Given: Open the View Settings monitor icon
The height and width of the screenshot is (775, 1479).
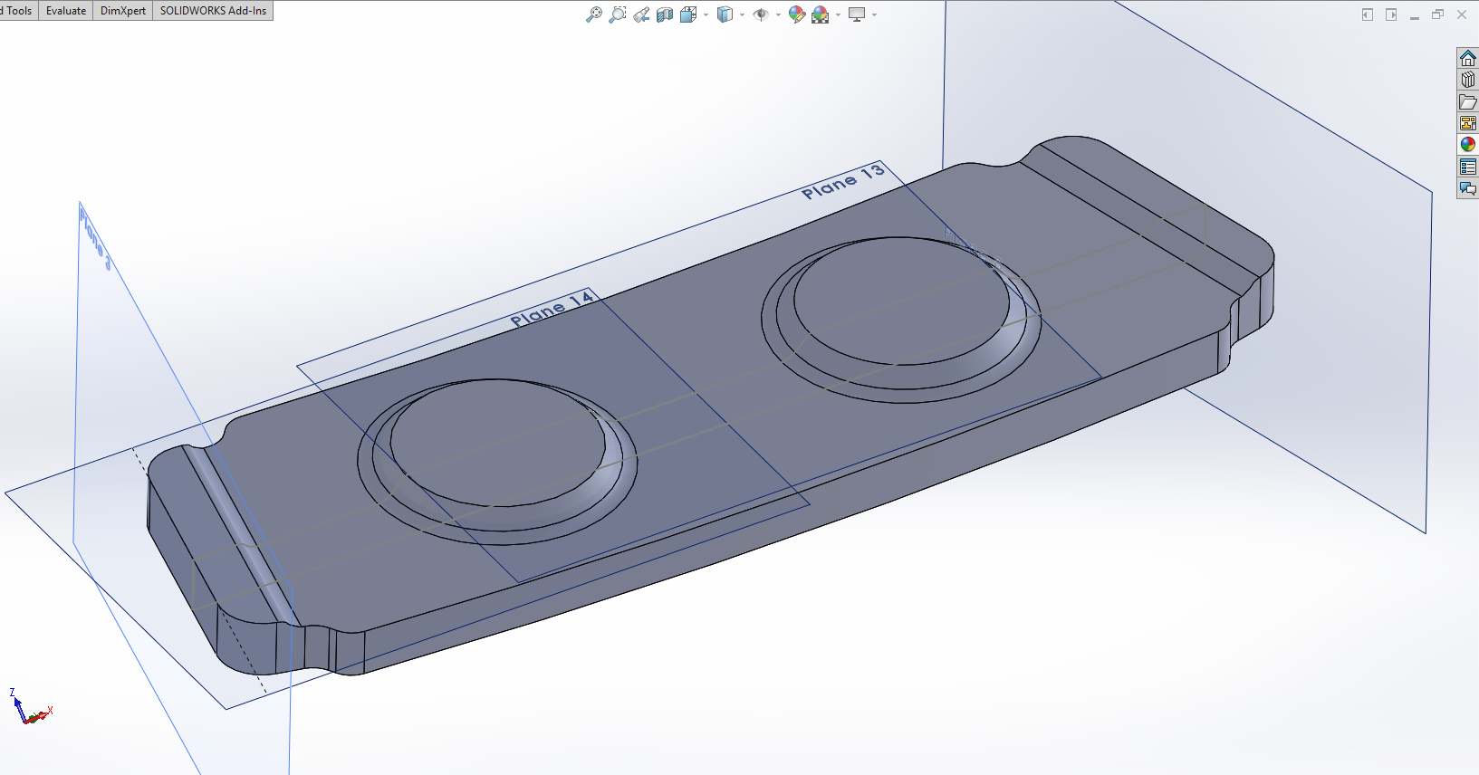Looking at the screenshot, I should pos(857,14).
